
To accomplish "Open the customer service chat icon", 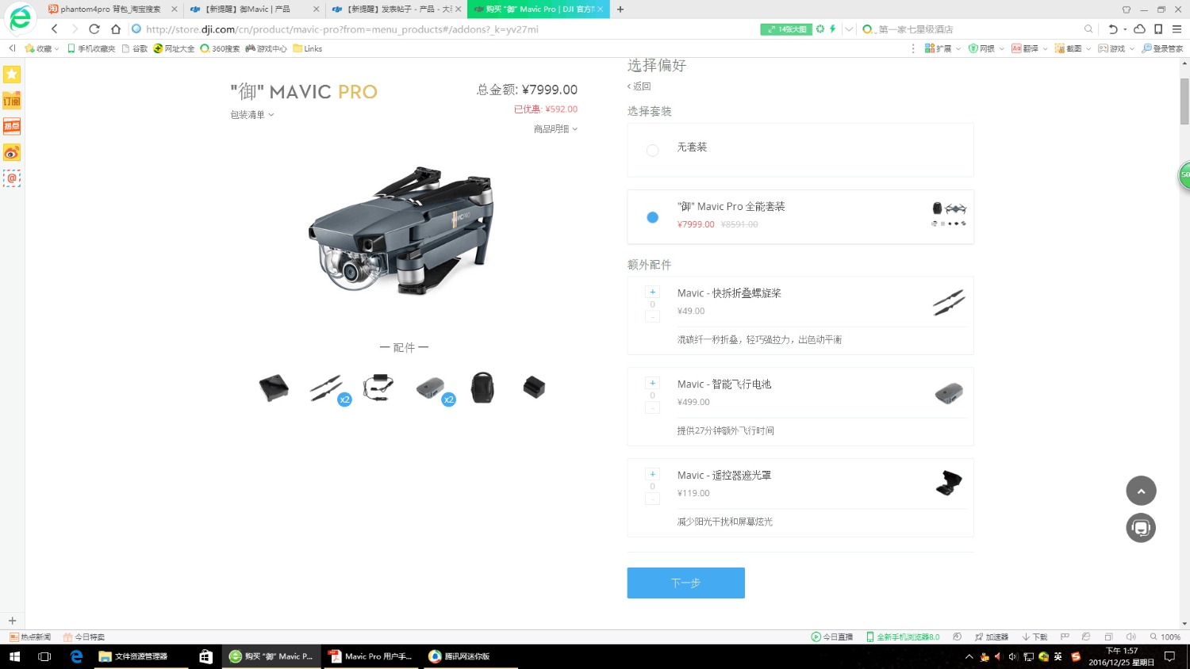I will tap(1141, 528).
